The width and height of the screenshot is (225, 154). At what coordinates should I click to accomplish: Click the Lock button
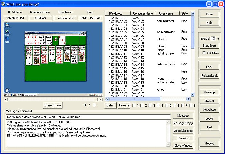pyautogui.click(x=209, y=67)
